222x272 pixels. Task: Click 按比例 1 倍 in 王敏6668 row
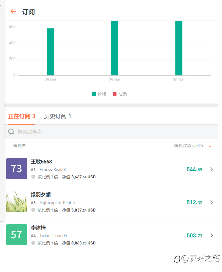48,177
